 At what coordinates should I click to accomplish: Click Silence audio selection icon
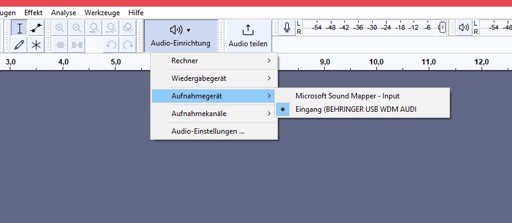coord(77,45)
